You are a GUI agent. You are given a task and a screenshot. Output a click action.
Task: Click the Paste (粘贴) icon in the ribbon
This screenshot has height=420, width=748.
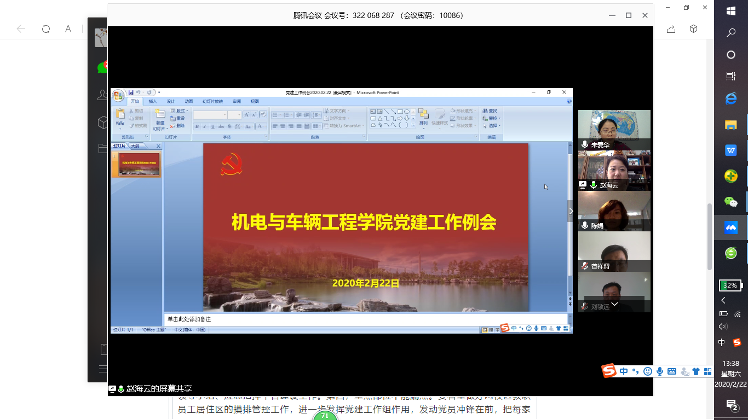tap(120, 116)
